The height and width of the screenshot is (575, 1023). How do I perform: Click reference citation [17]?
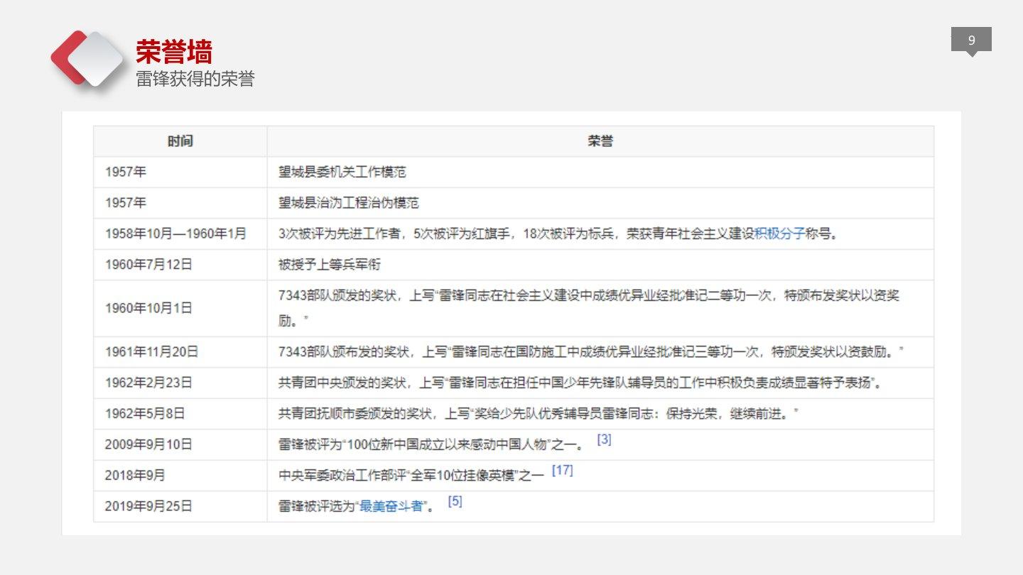tap(562, 470)
